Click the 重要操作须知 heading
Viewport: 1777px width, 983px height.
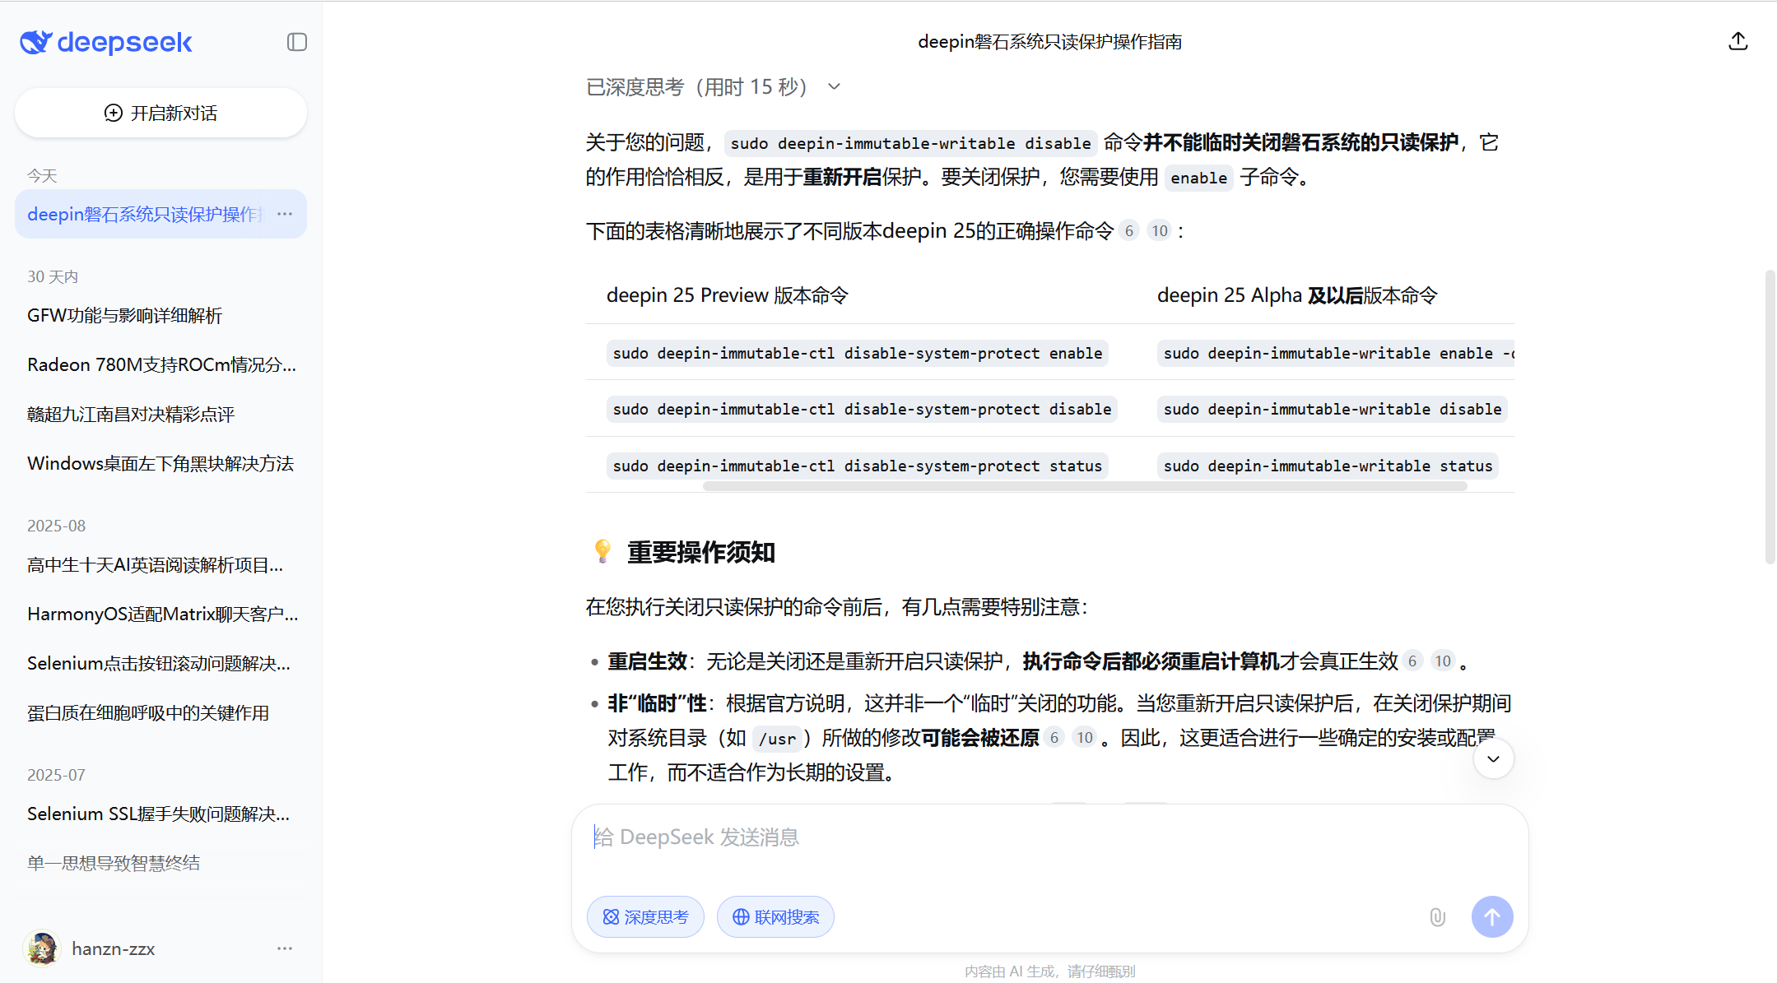[700, 552]
